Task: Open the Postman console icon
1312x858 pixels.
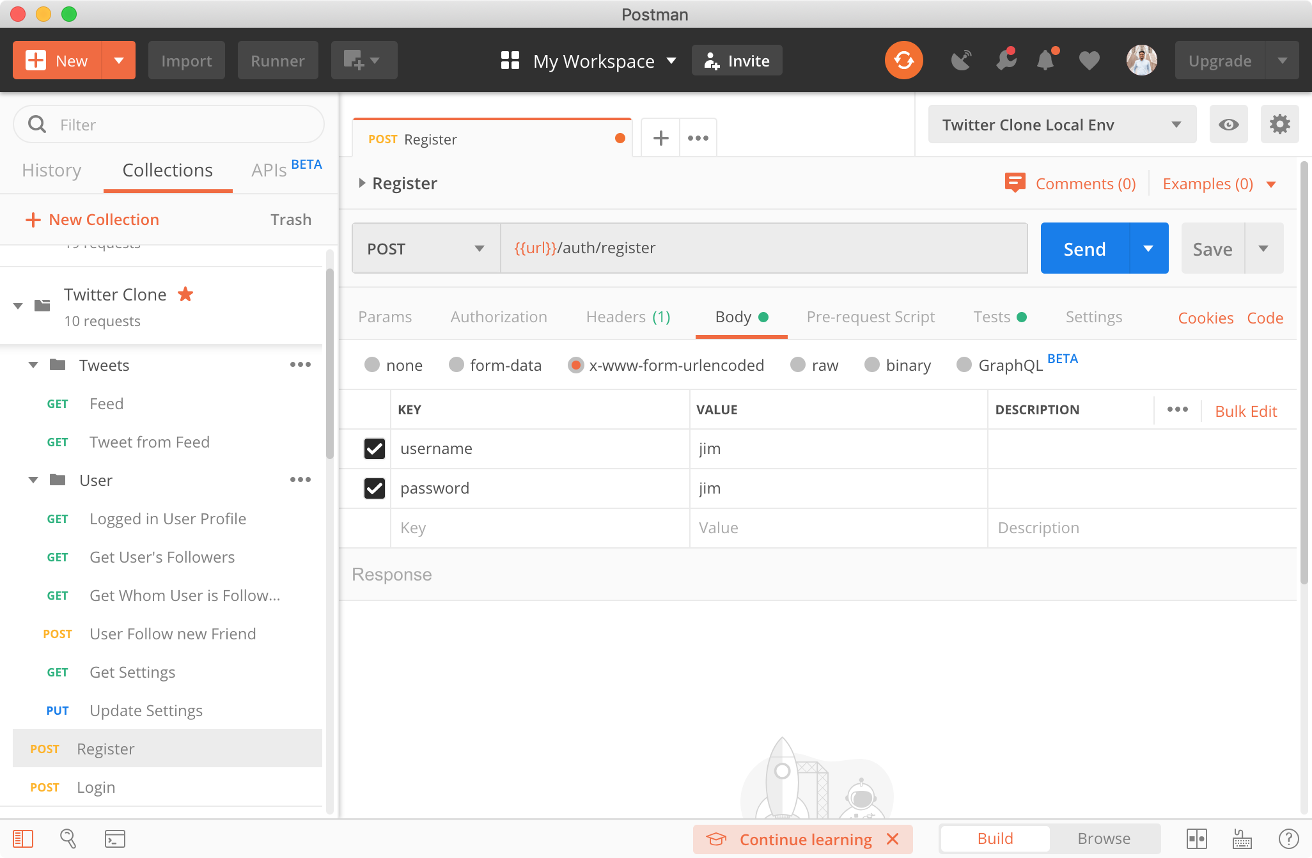Action: pyautogui.click(x=115, y=838)
